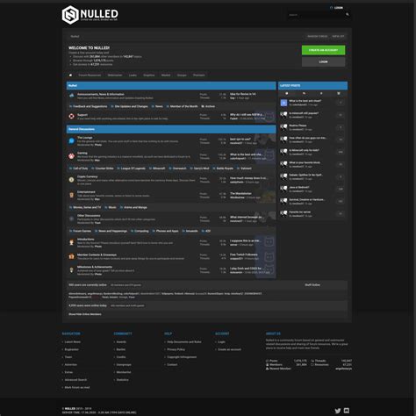Open the Member Contests & Giveaways forum

(x=97, y=255)
